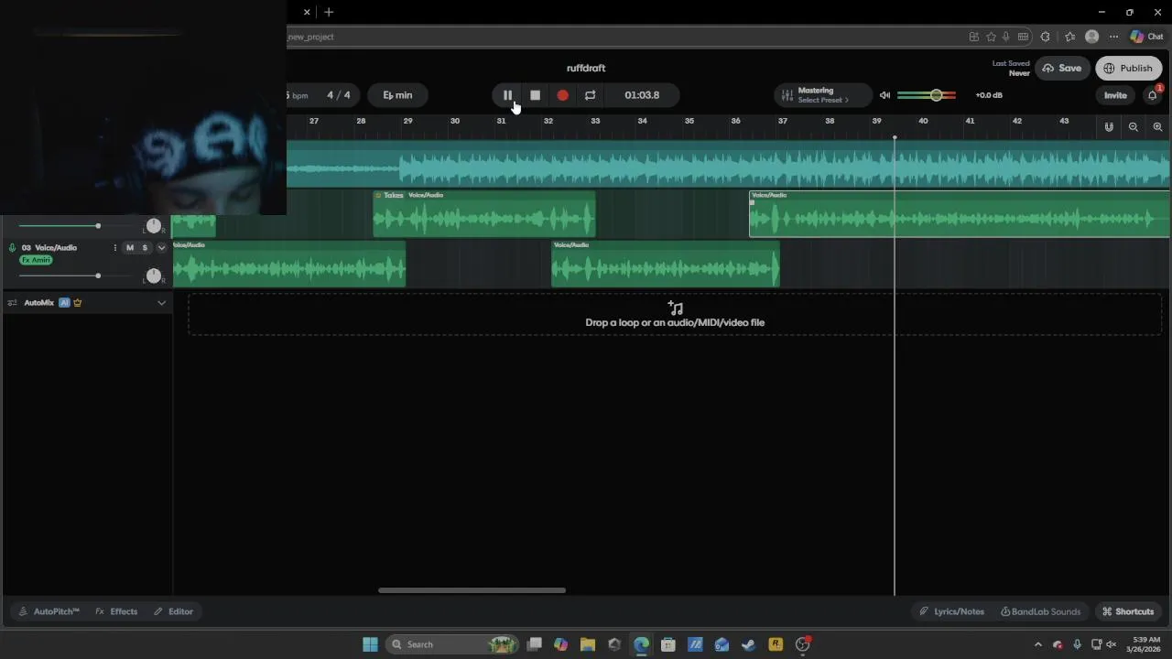1172x659 pixels.
Task: Click the AutoMix crown premium icon
Action: pos(77,303)
